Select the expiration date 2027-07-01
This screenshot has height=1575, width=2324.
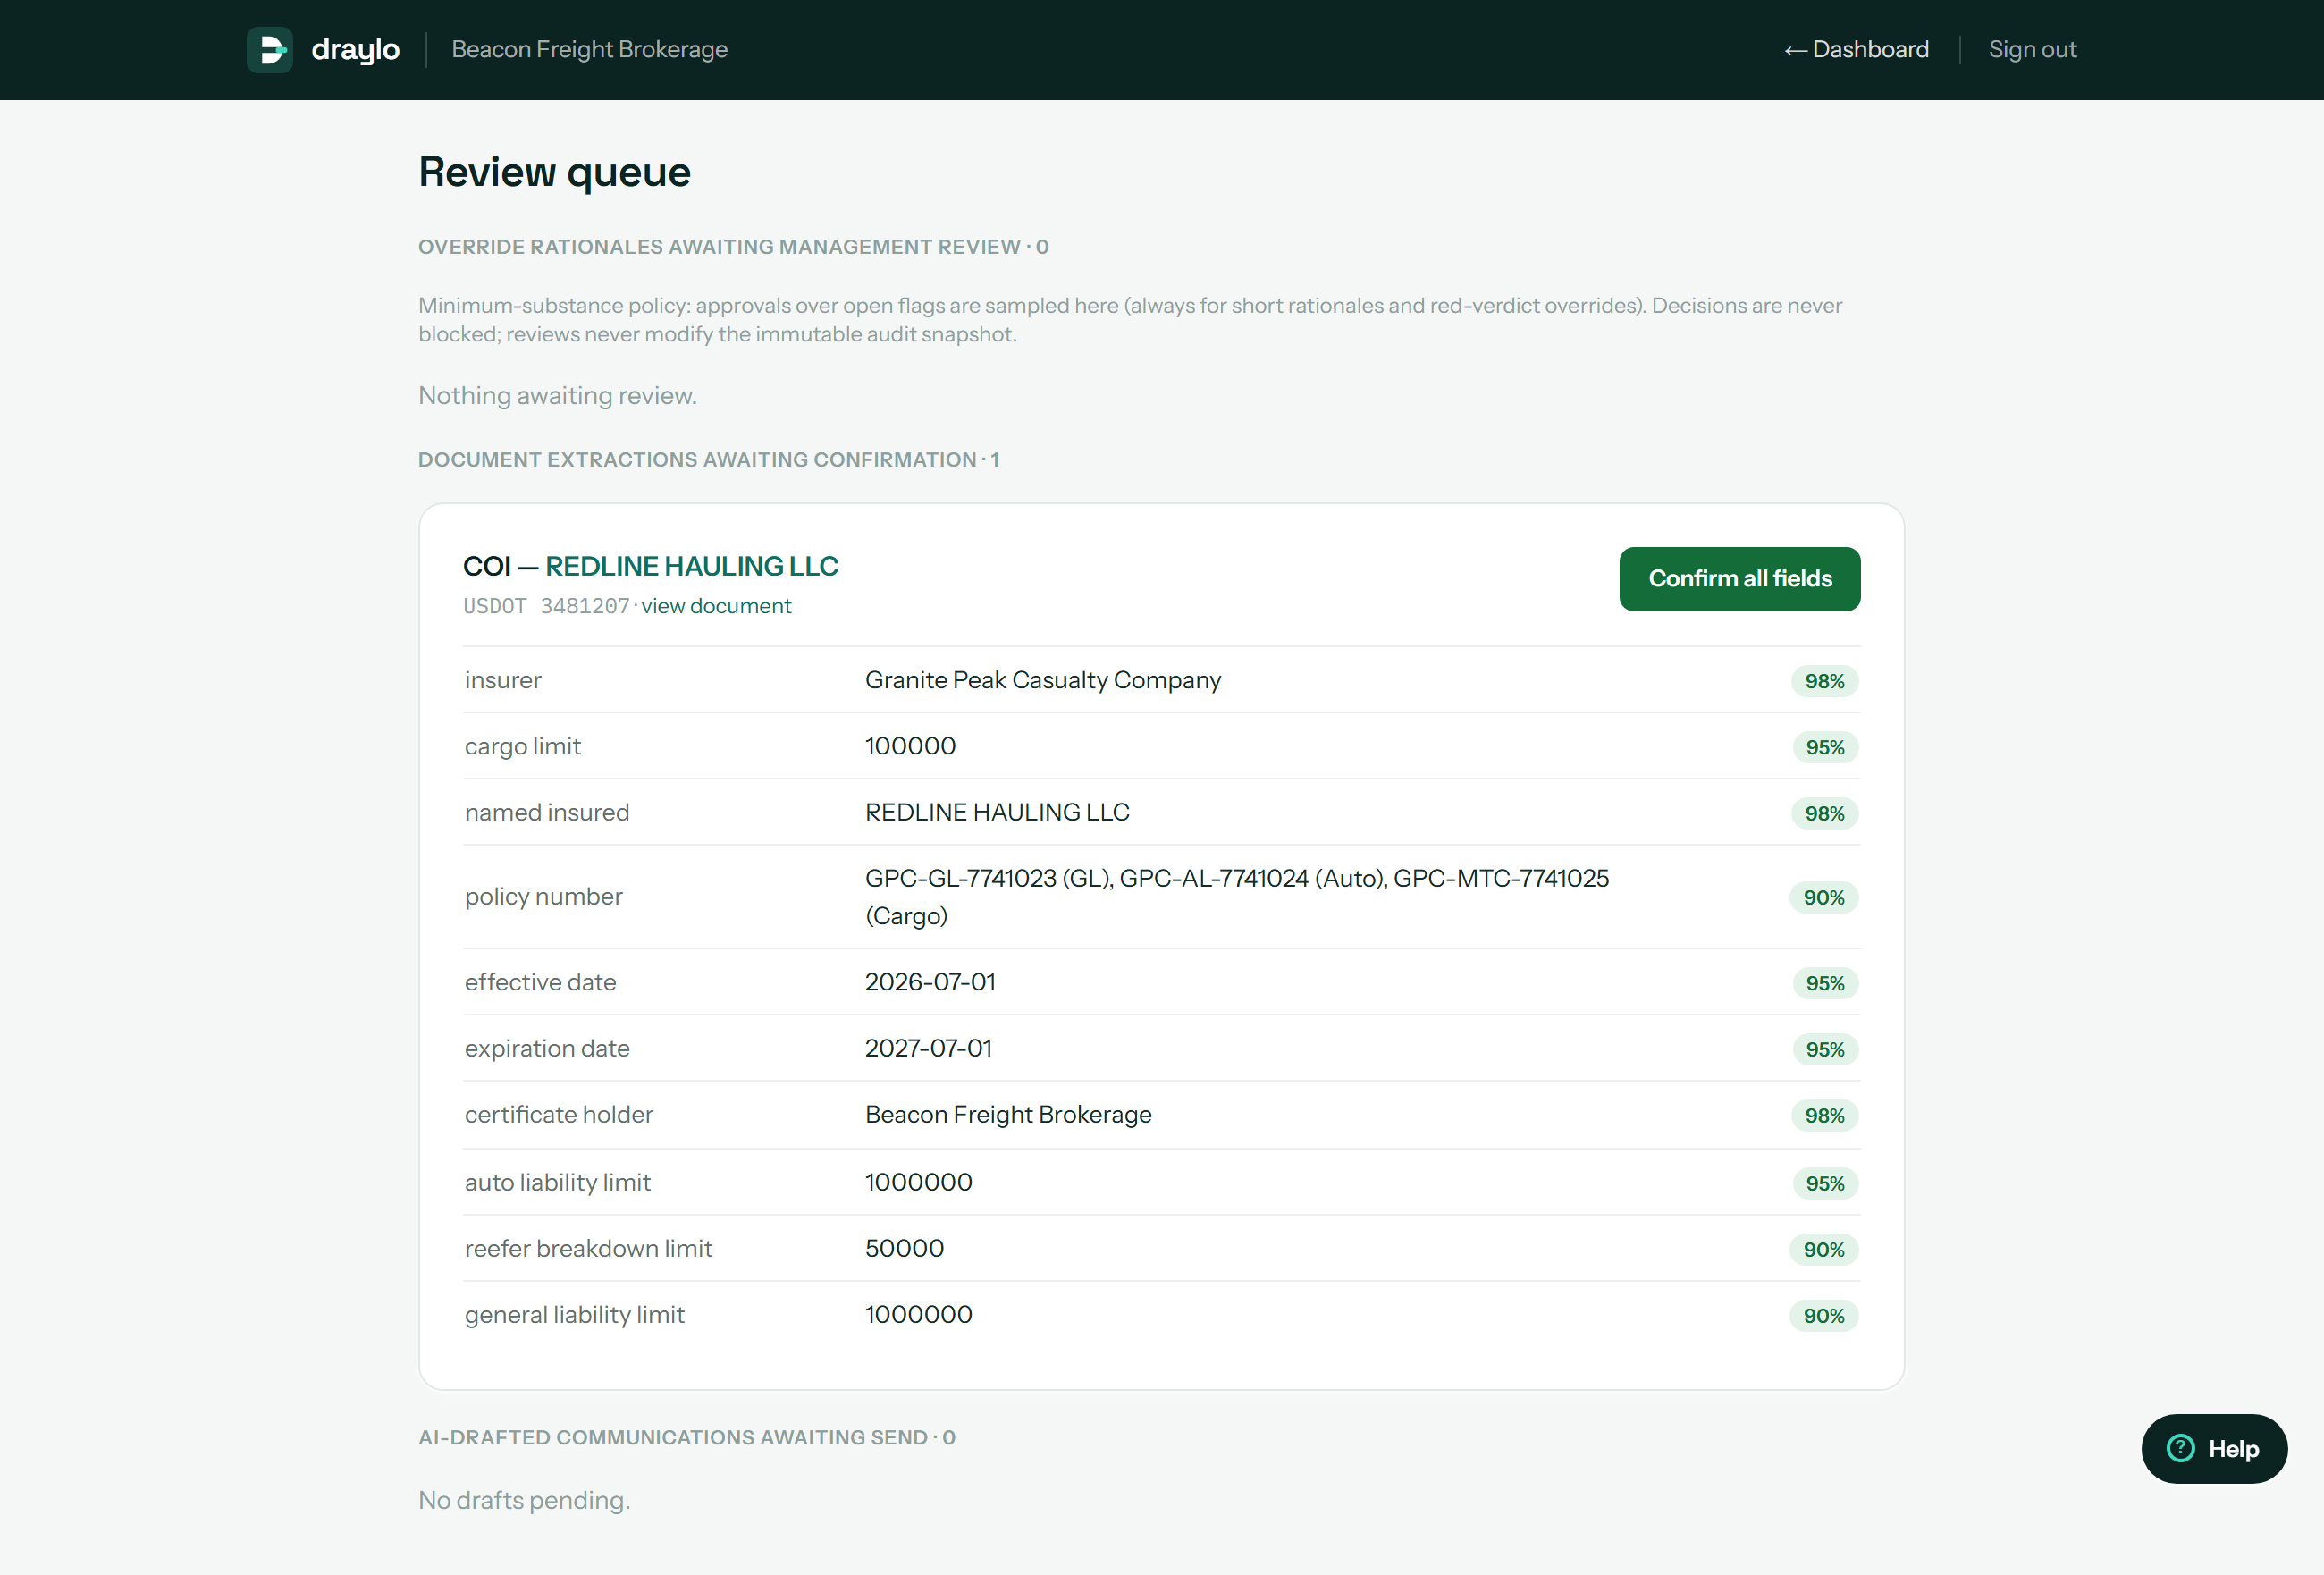(x=928, y=1048)
